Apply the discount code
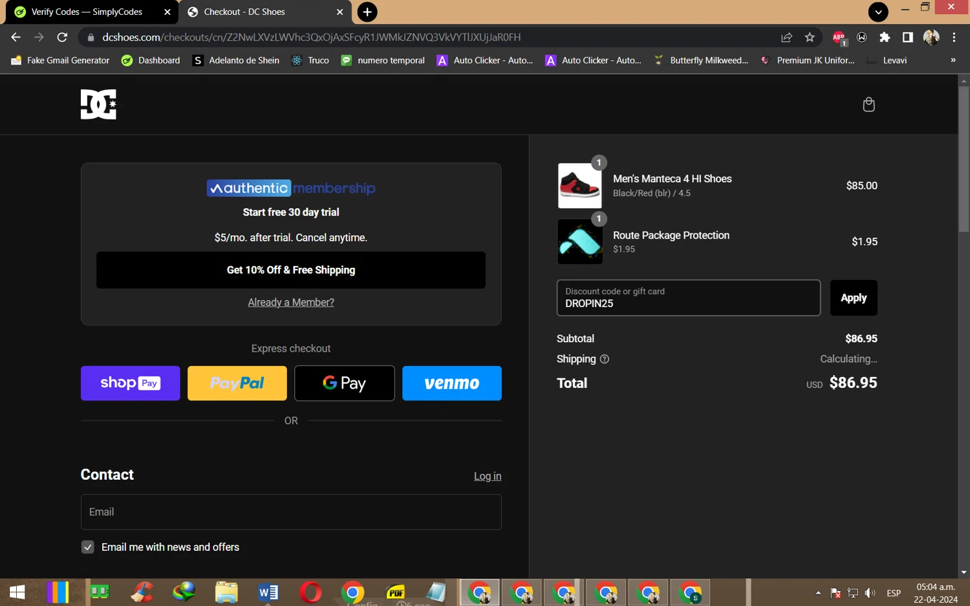 click(854, 298)
